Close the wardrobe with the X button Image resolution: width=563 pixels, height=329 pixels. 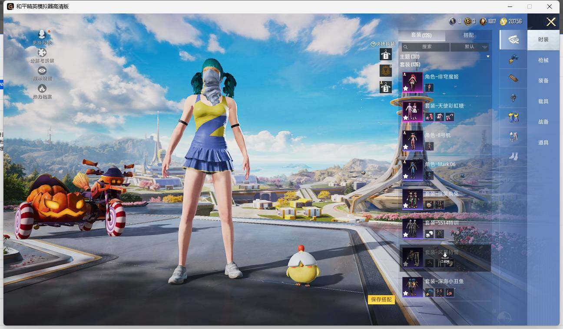pos(551,22)
